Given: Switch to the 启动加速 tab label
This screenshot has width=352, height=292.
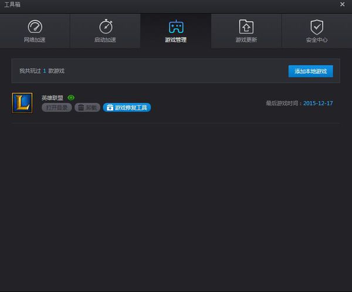Looking at the screenshot, I should pyautogui.click(x=106, y=40).
